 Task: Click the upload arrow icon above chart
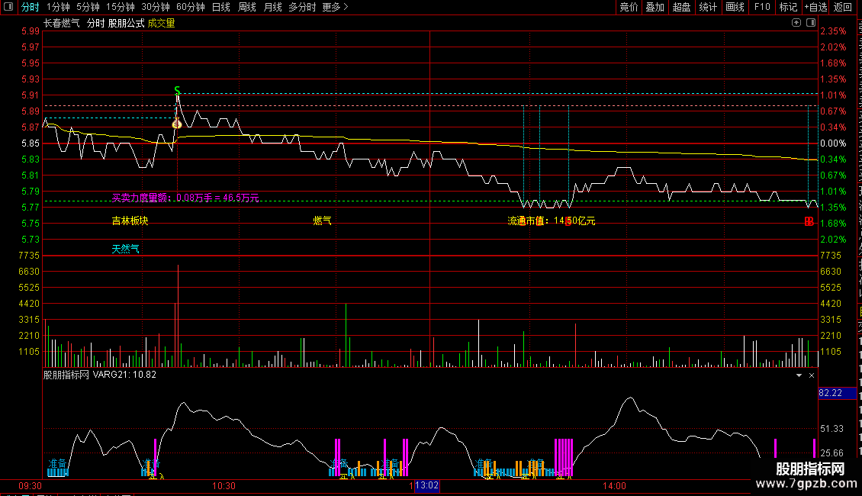click(x=796, y=23)
